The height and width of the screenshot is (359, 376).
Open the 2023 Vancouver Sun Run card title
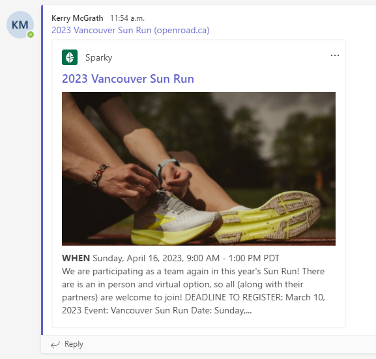tap(128, 79)
